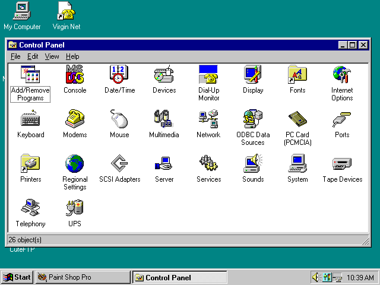Select the Services gears icon

coord(208,163)
